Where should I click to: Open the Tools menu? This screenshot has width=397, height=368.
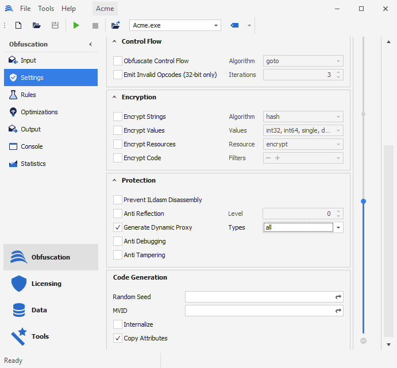46,9
